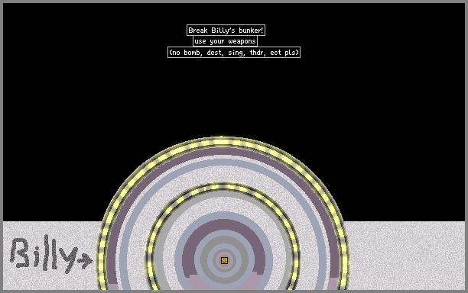
Task: Click Billy's yellow smiley face icon
Action: pos(224,260)
